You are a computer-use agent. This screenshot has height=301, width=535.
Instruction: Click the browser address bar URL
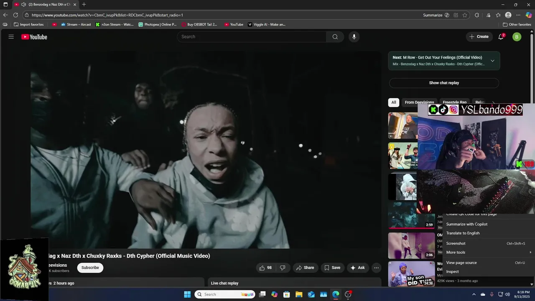[107, 15]
